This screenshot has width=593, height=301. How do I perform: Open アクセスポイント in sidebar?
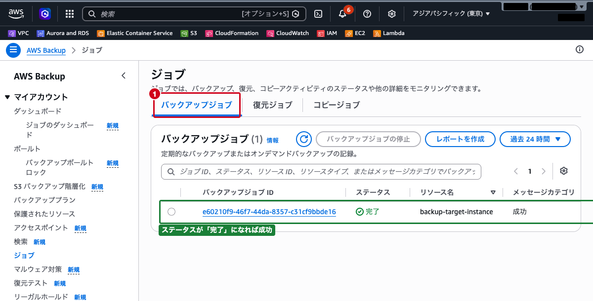pyautogui.click(x=41, y=227)
